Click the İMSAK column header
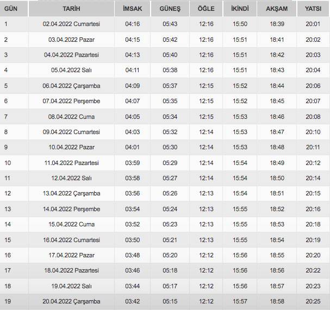The height and width of the screenshot is (310, 330). (132, 9)
